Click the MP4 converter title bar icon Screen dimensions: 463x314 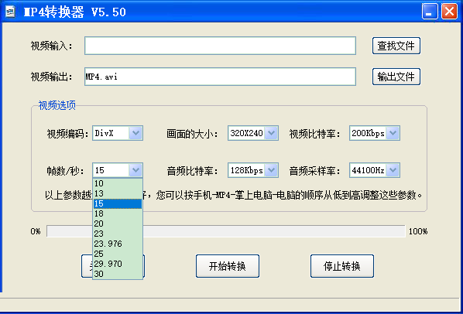(x=10, y=12)
